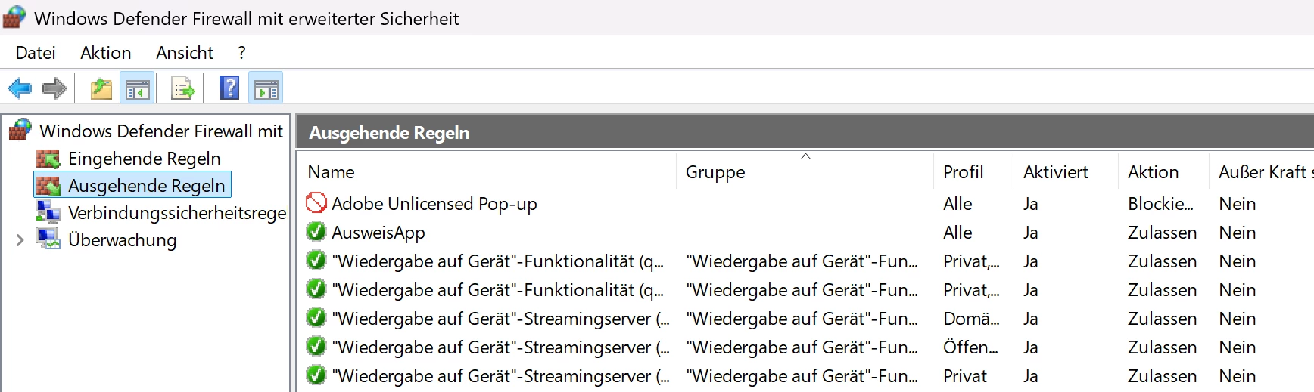Click the up-one-level folder icon

pos(101,88)
